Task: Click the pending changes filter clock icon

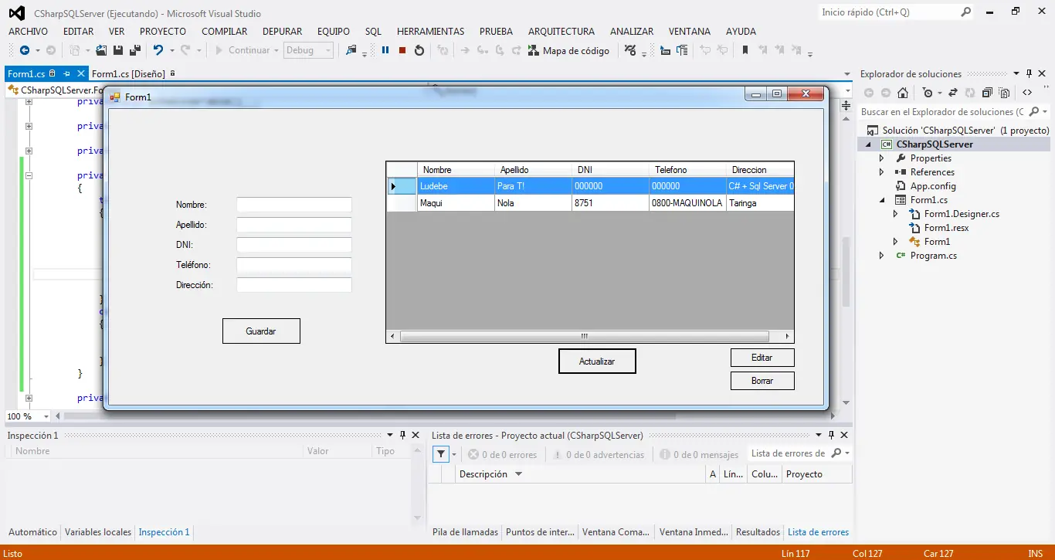Action: [928, 93]
